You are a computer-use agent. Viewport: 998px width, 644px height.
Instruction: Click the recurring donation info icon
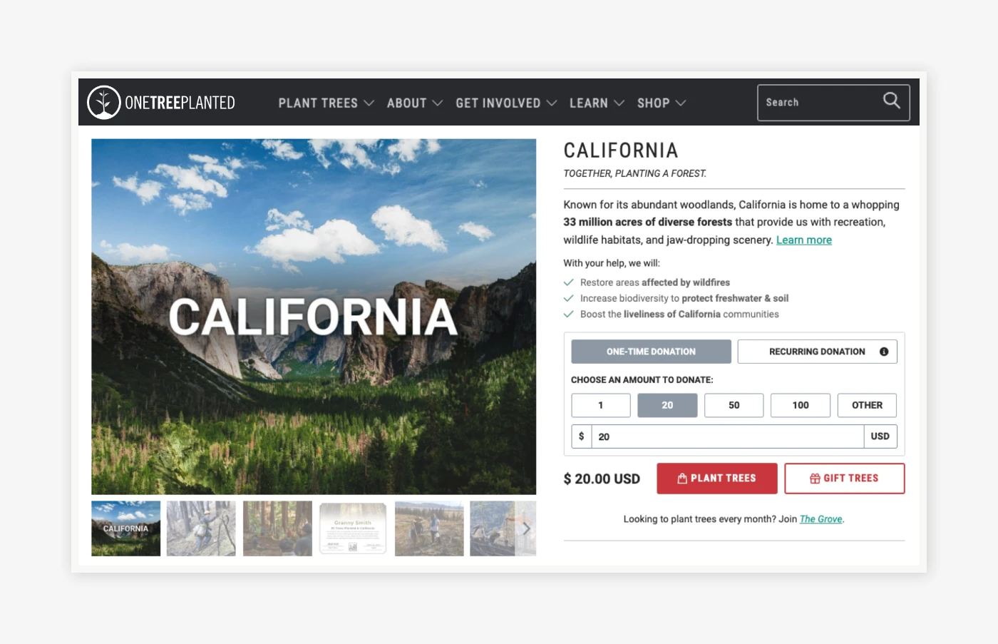click(884, 352)
